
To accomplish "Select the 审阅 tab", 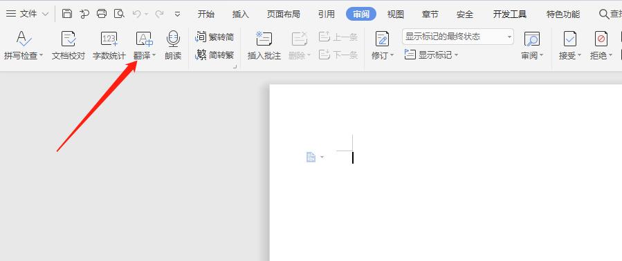I will [361, 14].
